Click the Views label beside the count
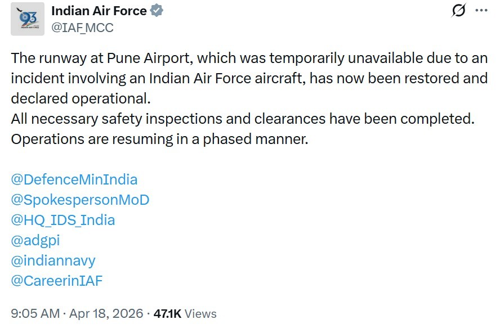The height and width of the screenshot is (333, 500). click(x=200, y=313)
